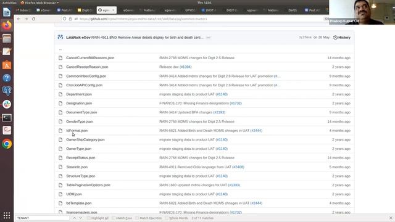Switch to the GPYDC tab
Viewport: 395px width, 222px height.
(190, 10)
